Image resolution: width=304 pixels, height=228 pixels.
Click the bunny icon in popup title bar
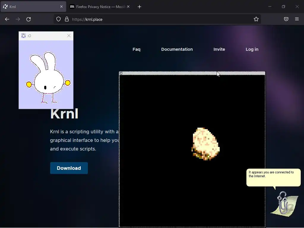(x=23, y=36)
